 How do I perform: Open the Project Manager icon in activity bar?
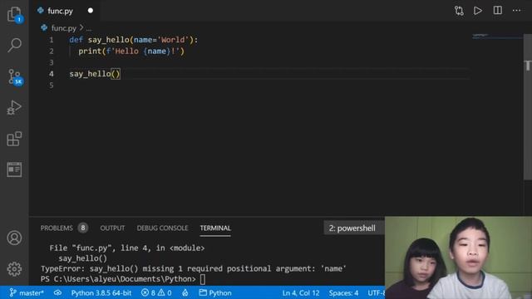point(14,169)
